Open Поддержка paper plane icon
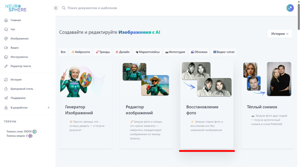This screenshot has width=300, height=167. [x=6, y=98]
